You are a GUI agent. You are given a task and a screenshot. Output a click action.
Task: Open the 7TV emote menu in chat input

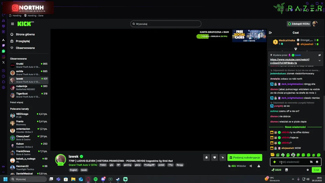(311, 162)
